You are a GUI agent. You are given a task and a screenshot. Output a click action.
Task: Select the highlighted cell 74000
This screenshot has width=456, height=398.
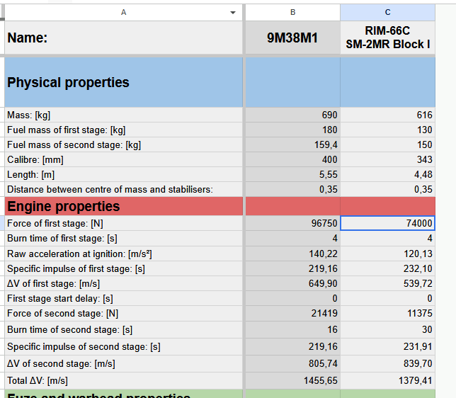click(x=387, y=223)
